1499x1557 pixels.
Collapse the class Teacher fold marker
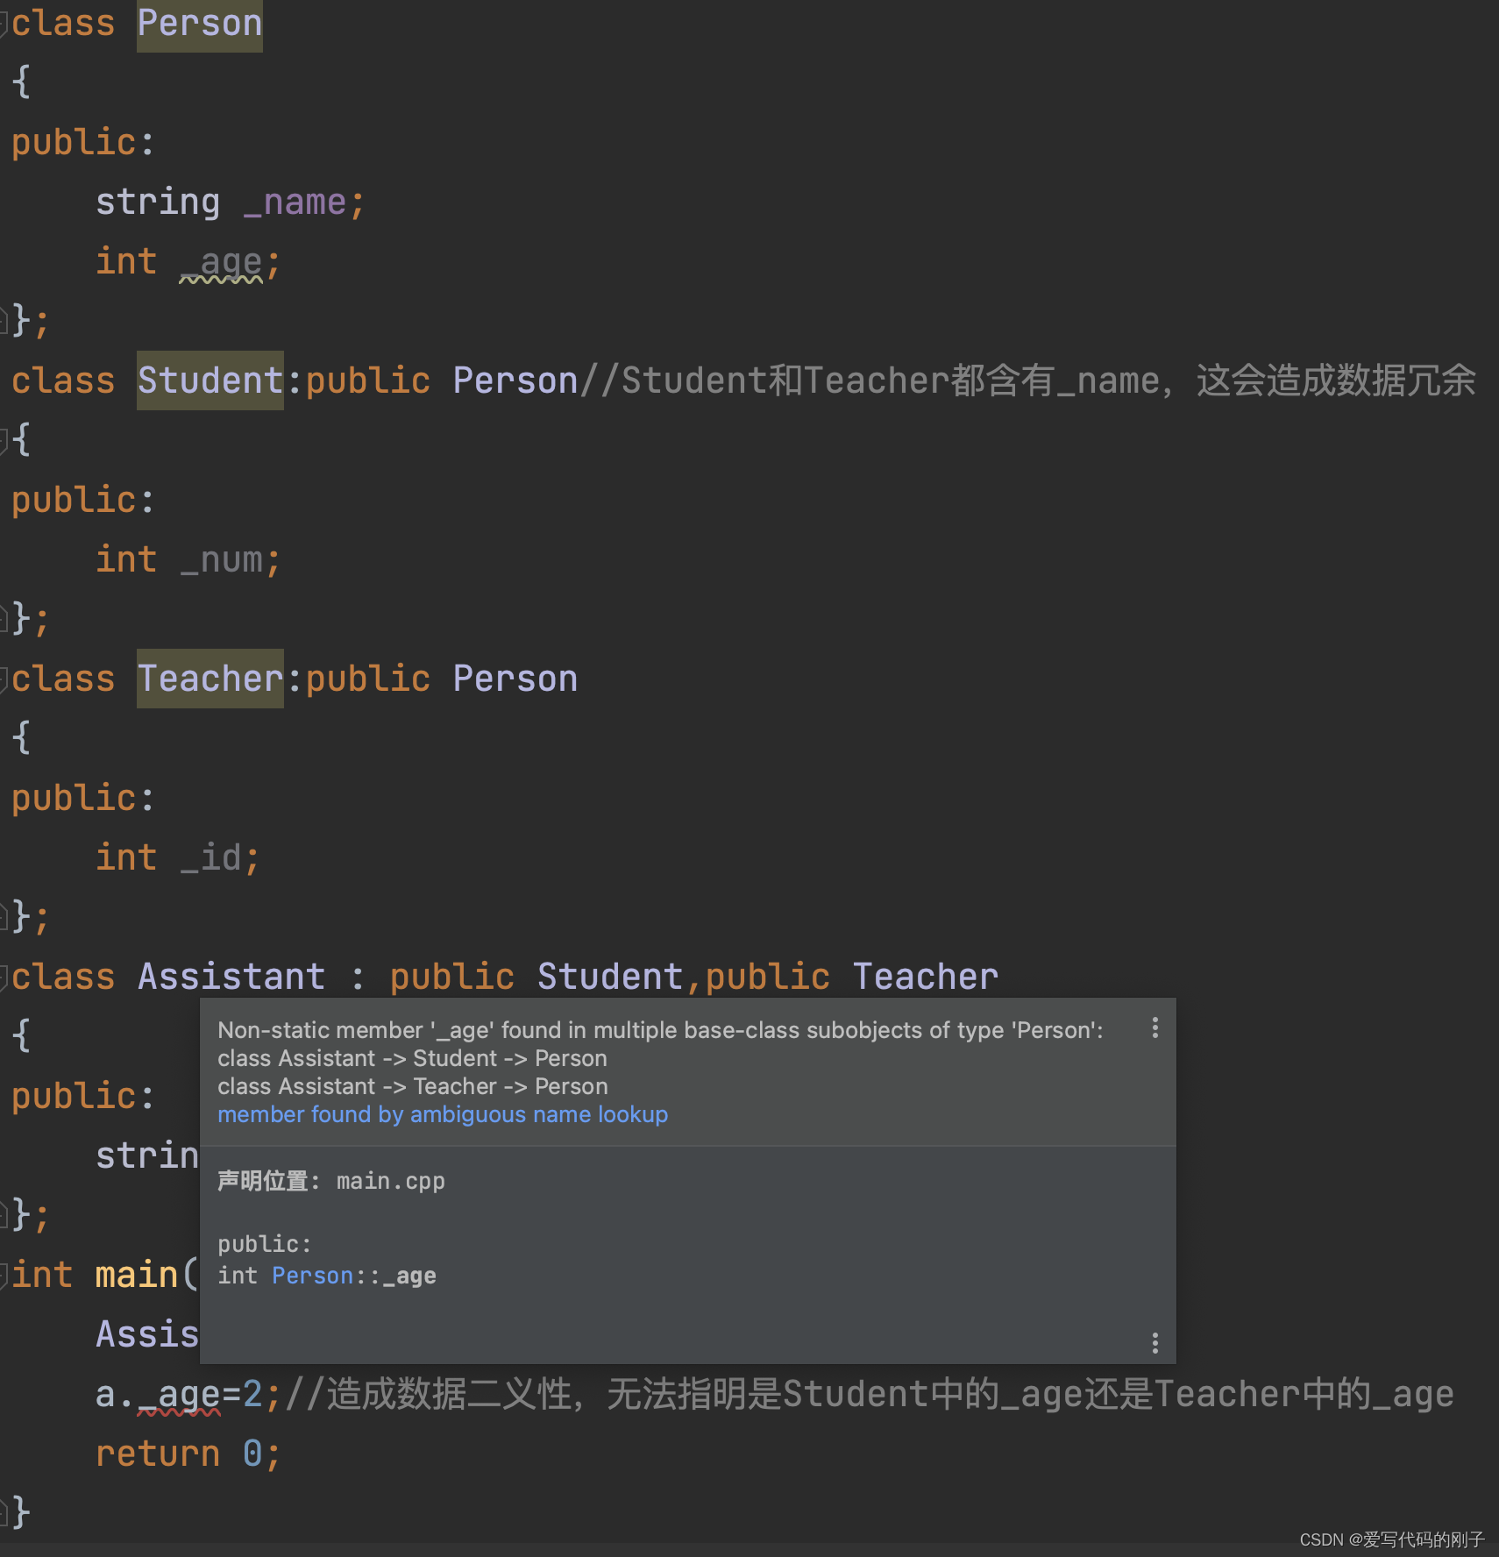pyautogui.click(x=4, y=679)
